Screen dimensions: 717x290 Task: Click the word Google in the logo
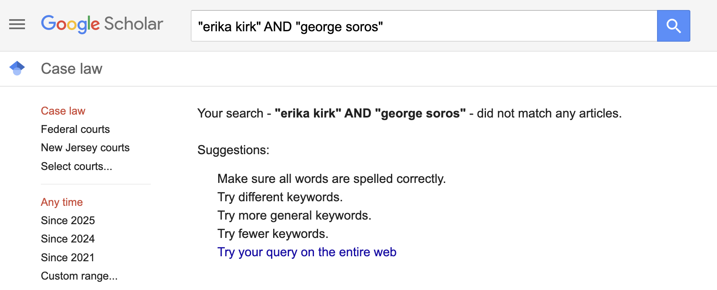pyautogui.click(x=70, y=24)
